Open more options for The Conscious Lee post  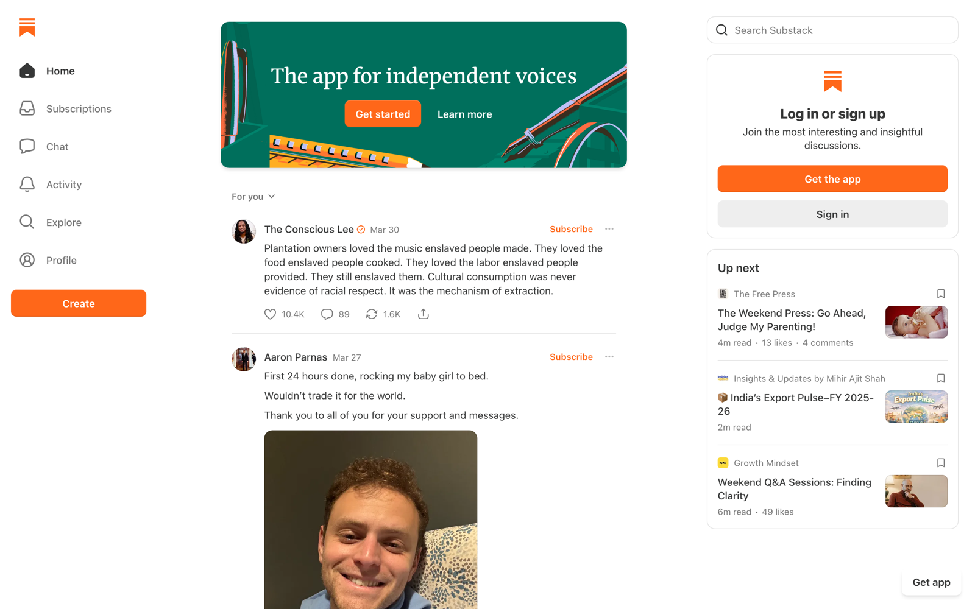click(x=609, y=229)
